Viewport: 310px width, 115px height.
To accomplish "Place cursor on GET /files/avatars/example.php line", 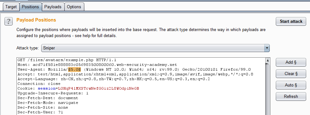I will pyautogui.click(x=67, y=60).
